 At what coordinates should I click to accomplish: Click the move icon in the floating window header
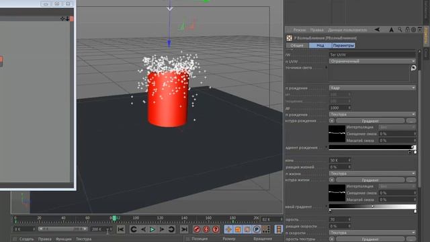[62, 19]
